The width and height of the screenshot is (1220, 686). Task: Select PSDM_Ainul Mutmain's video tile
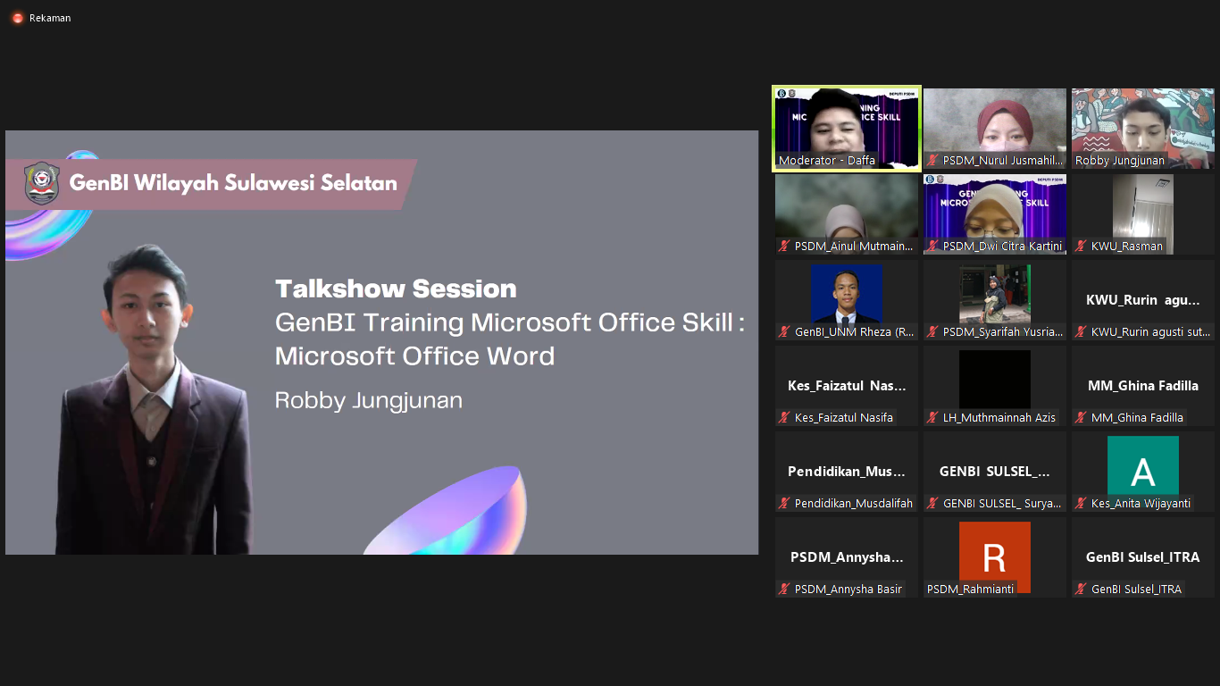(x=847, y=214)
